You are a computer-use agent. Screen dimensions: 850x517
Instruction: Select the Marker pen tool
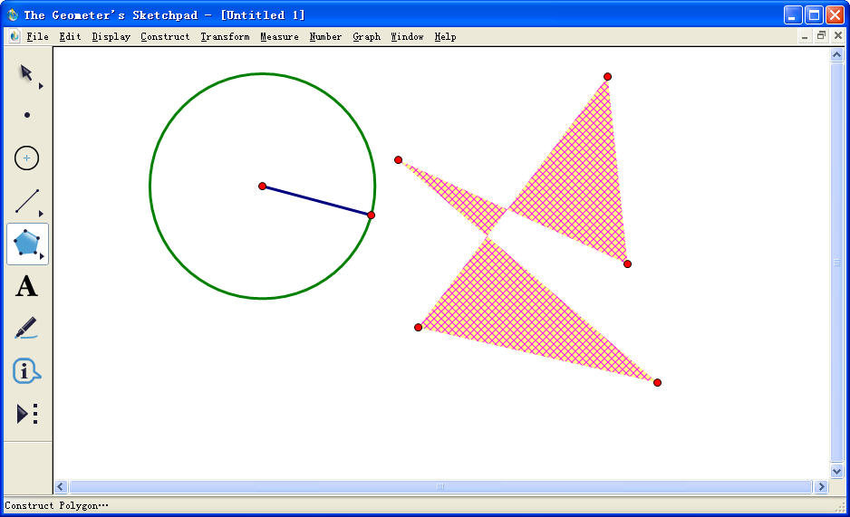26,328
